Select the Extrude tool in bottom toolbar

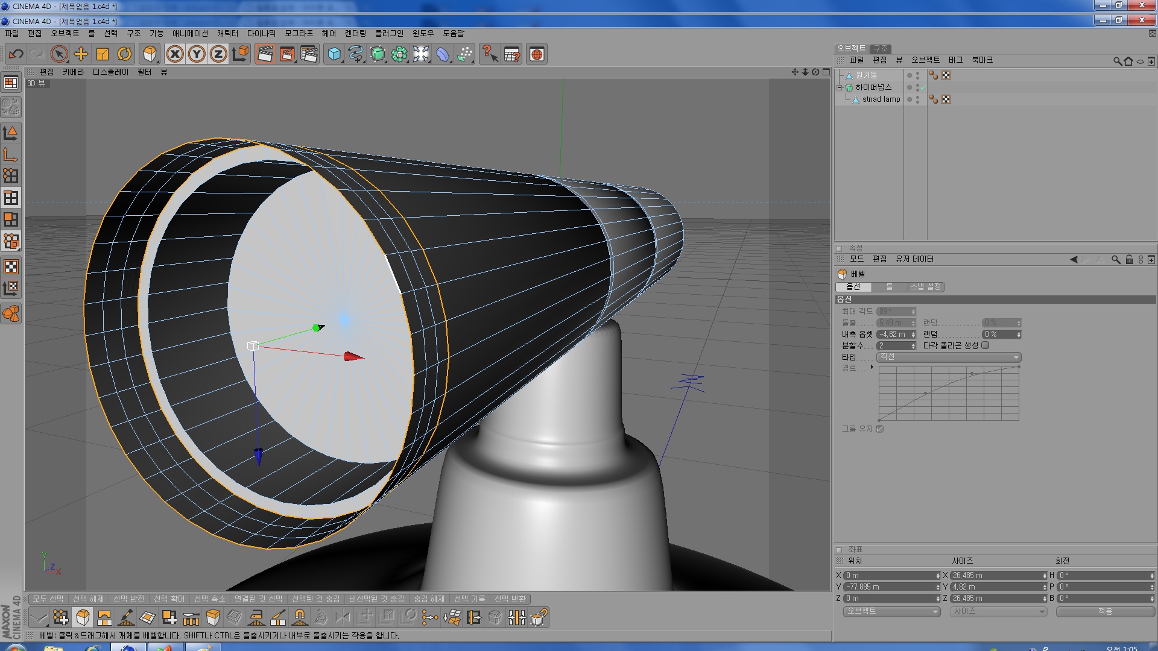coord(213,617)
